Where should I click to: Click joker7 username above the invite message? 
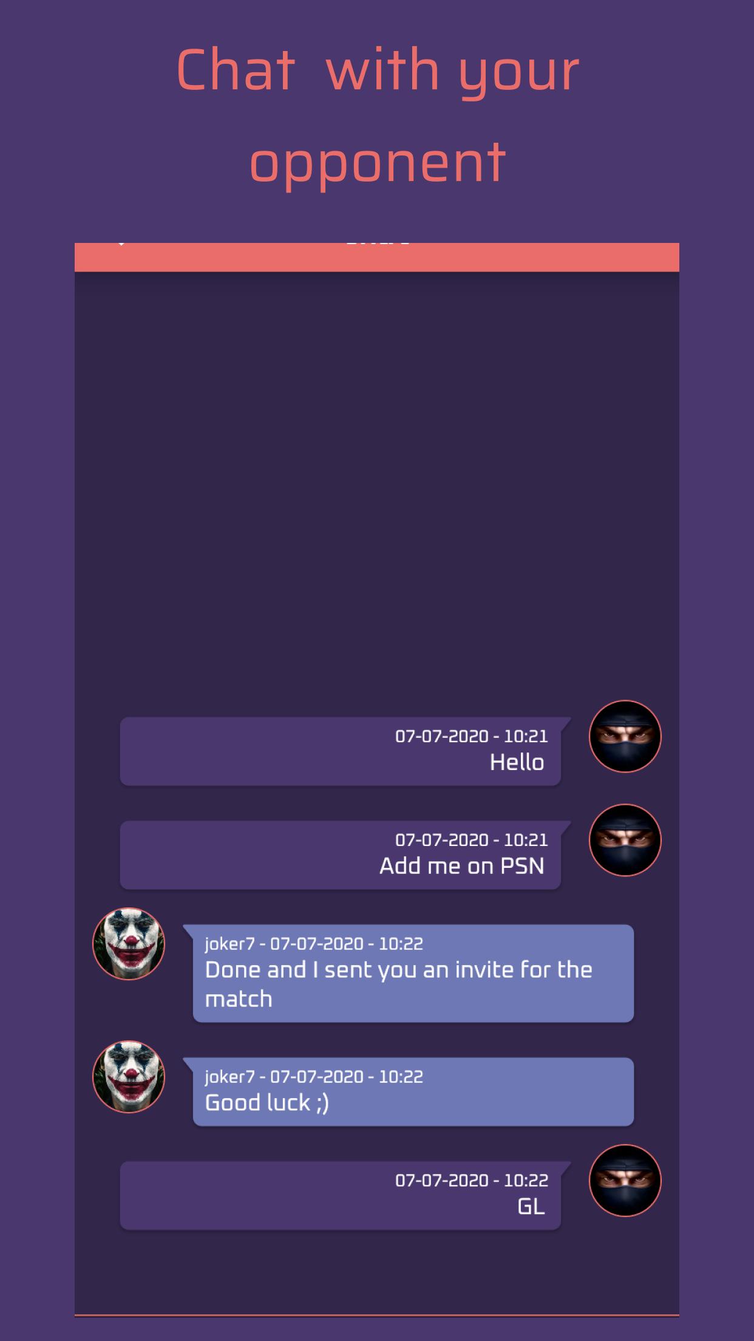click(230, 944)
